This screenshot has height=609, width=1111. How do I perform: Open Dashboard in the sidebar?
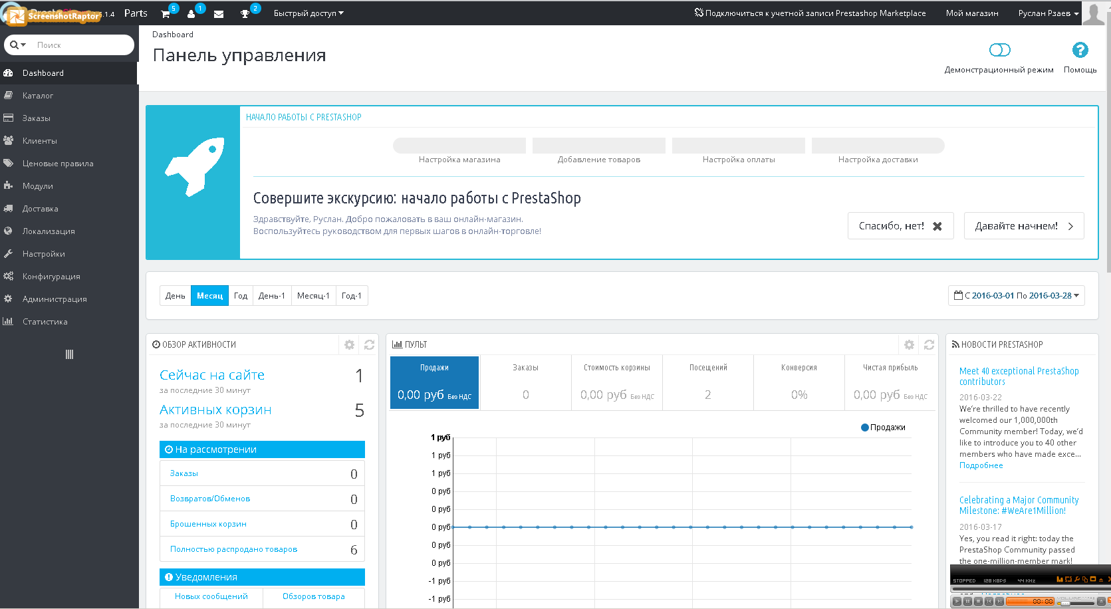[x=69, y=73]
